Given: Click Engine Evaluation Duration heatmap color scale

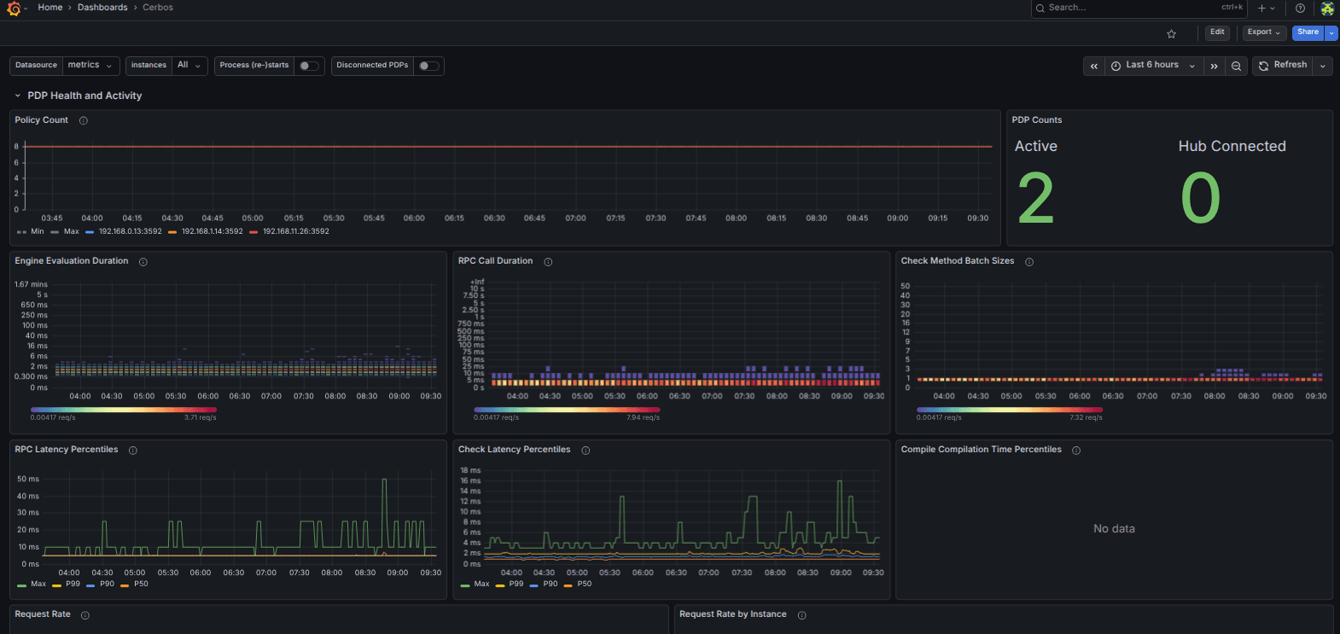Looking at the screenshot, I should point(124,410).
